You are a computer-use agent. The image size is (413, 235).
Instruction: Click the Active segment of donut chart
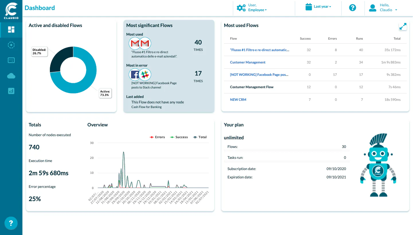tap(86, 83)
